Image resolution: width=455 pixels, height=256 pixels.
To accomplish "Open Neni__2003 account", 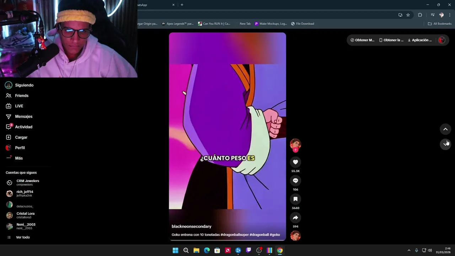I will (21, 226).
